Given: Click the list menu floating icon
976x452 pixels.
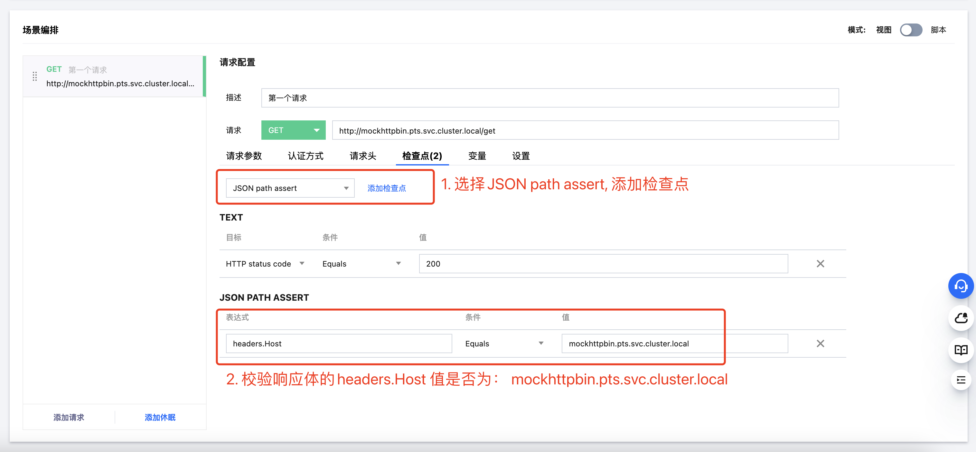Looking at the screenshot, I should [961, 380].
